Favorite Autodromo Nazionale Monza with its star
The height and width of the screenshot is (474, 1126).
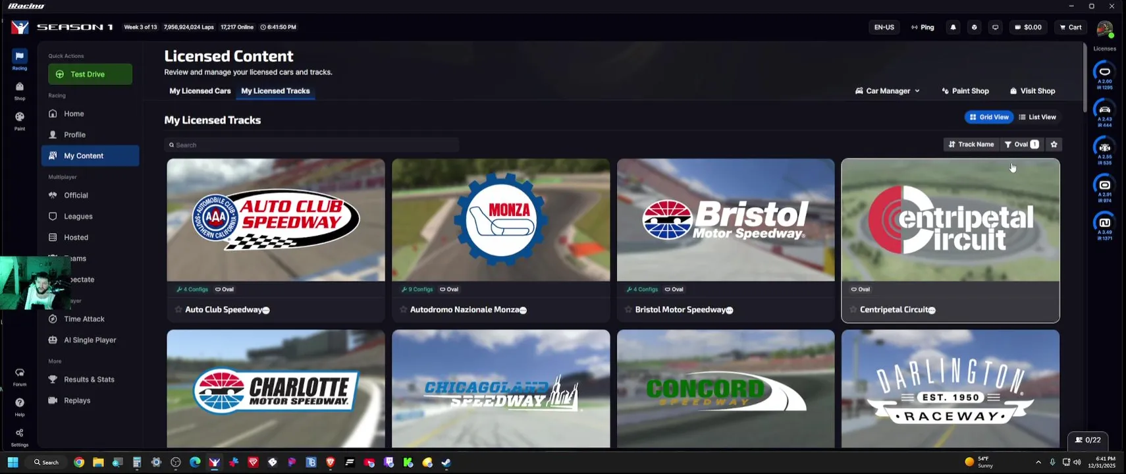(404, 309)
